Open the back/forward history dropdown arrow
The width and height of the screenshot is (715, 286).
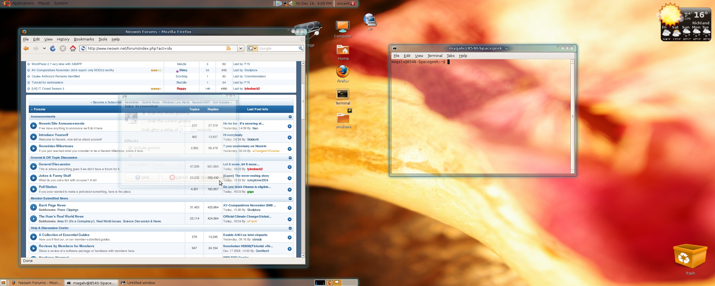[x=44, y=48]
